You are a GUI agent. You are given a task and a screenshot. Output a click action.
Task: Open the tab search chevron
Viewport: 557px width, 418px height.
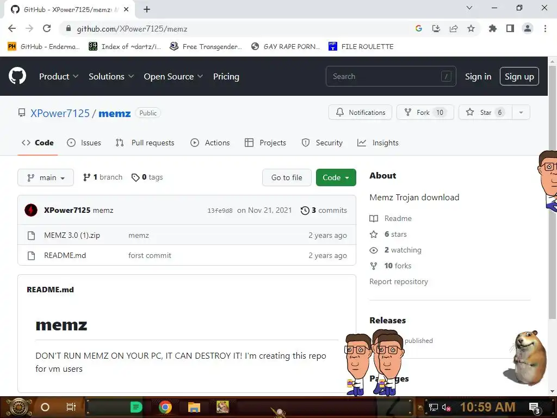469,8
